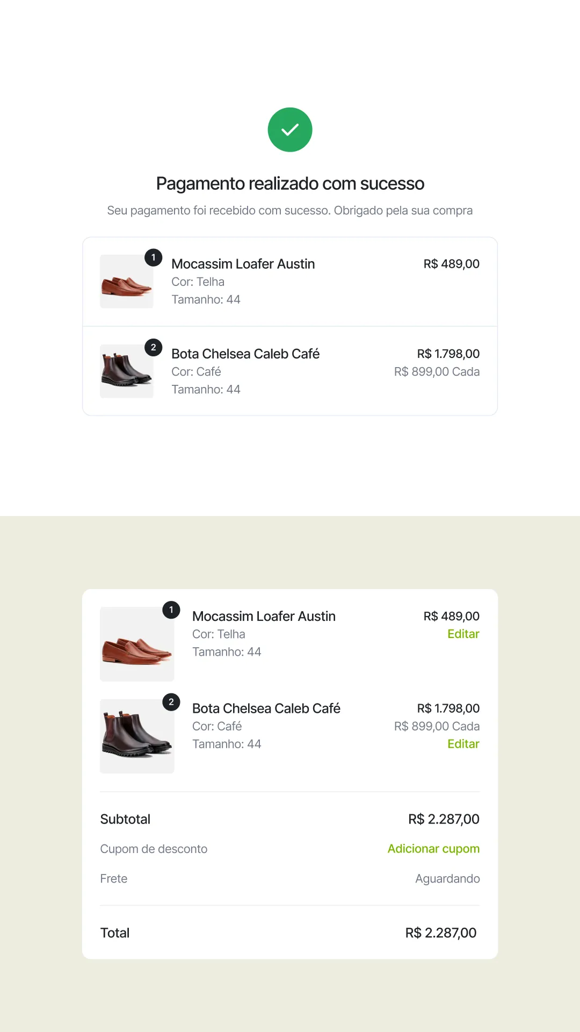Click Editar next to Bota Chelsea Caleb Café
The height and width of the screenshot is (1032, 580).
click(463, 744)
